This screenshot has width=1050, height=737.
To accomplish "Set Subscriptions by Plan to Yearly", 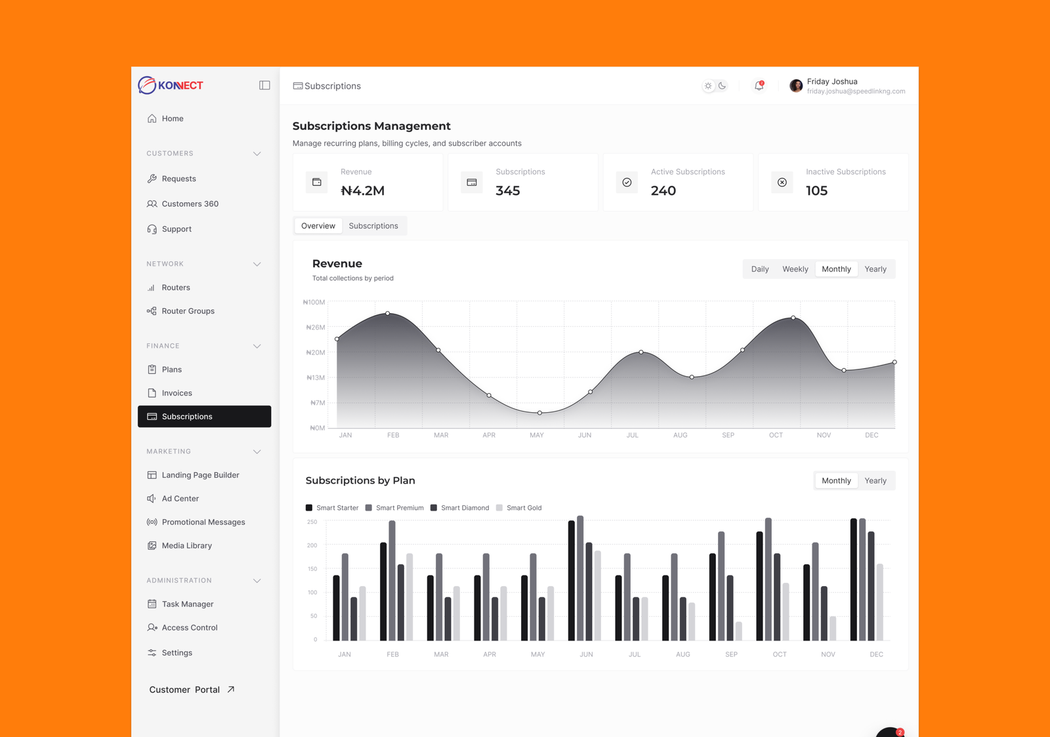I will pos(875,480).
